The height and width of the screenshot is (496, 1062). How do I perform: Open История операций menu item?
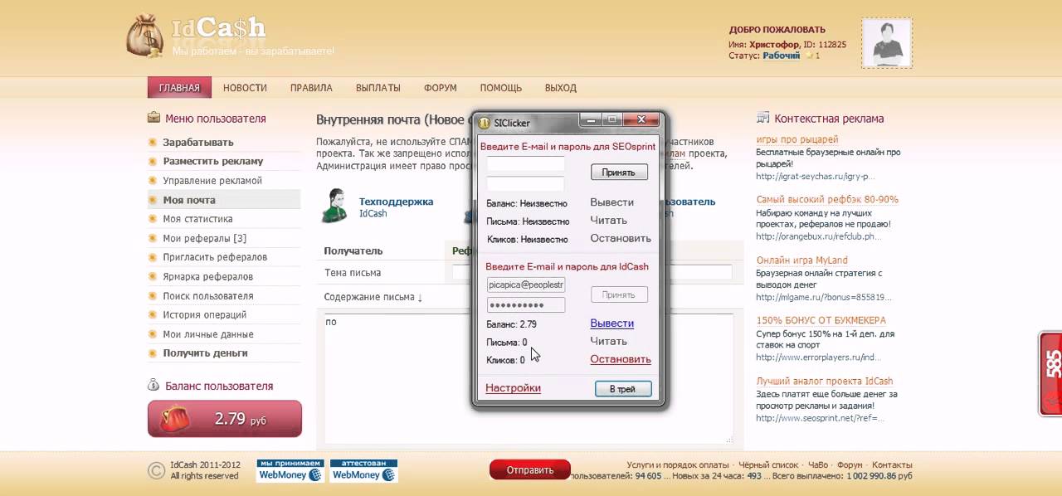(204, 314)
